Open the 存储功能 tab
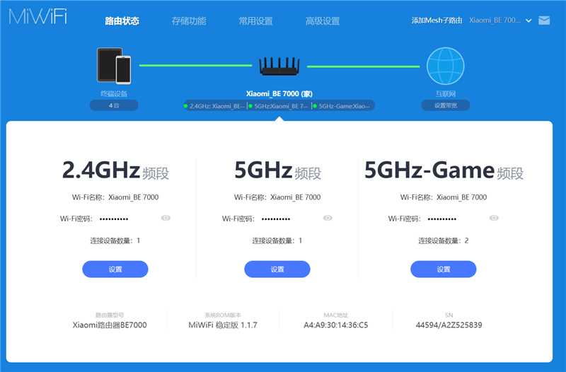Screen dimensions: 566x372 (x=189, y=21)
